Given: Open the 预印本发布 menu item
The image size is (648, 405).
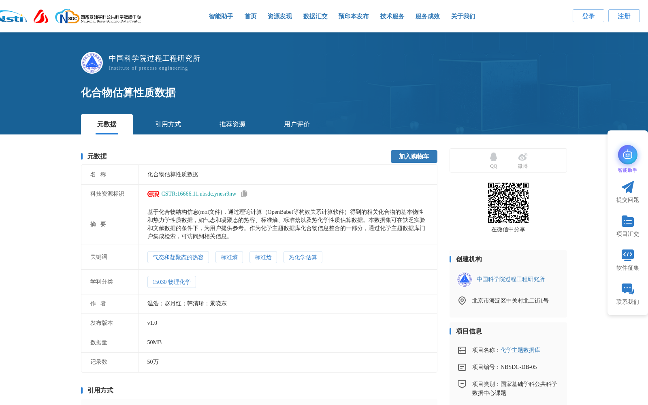Looking at the screenshot, I should tap(354, 16).
